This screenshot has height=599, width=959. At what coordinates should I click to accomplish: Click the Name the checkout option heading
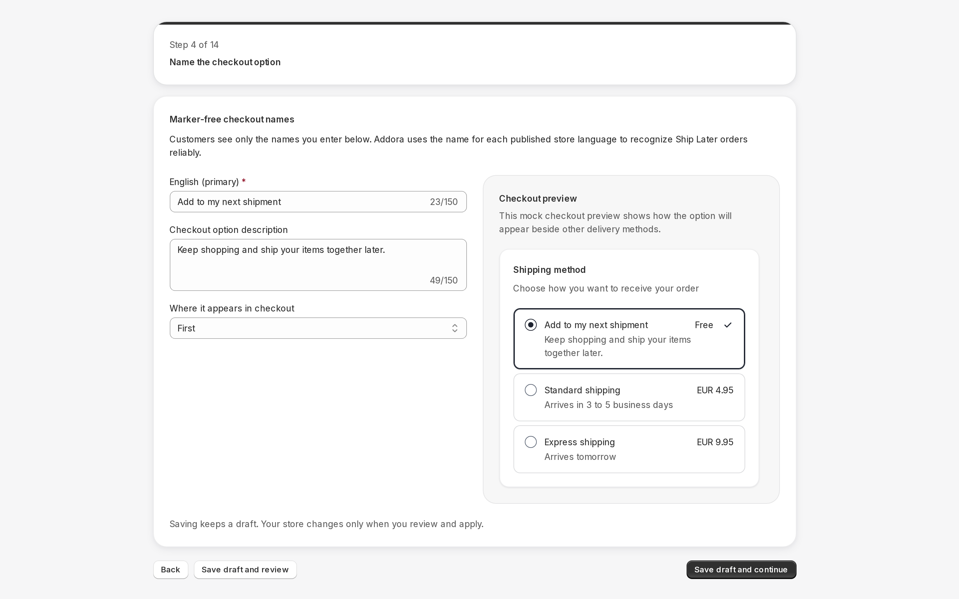pos(225,62)
